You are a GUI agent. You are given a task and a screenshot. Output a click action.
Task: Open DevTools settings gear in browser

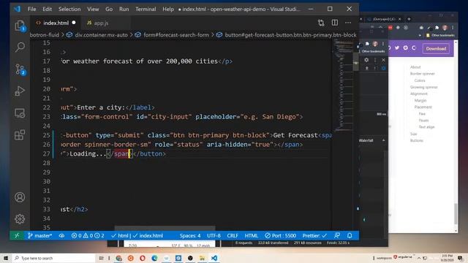click(366, 60)
